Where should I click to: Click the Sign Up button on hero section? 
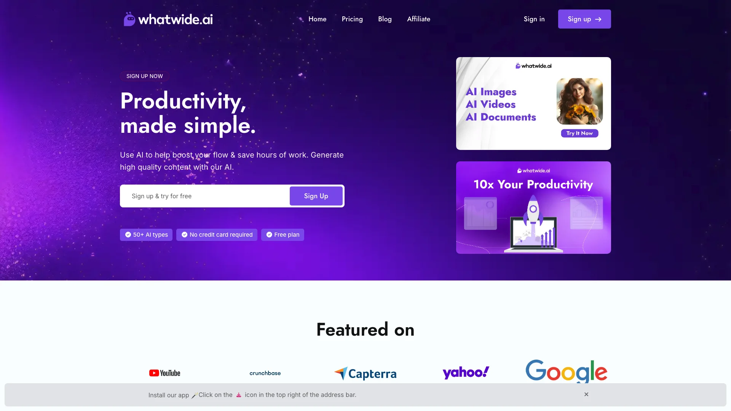(x=316, y=196)
